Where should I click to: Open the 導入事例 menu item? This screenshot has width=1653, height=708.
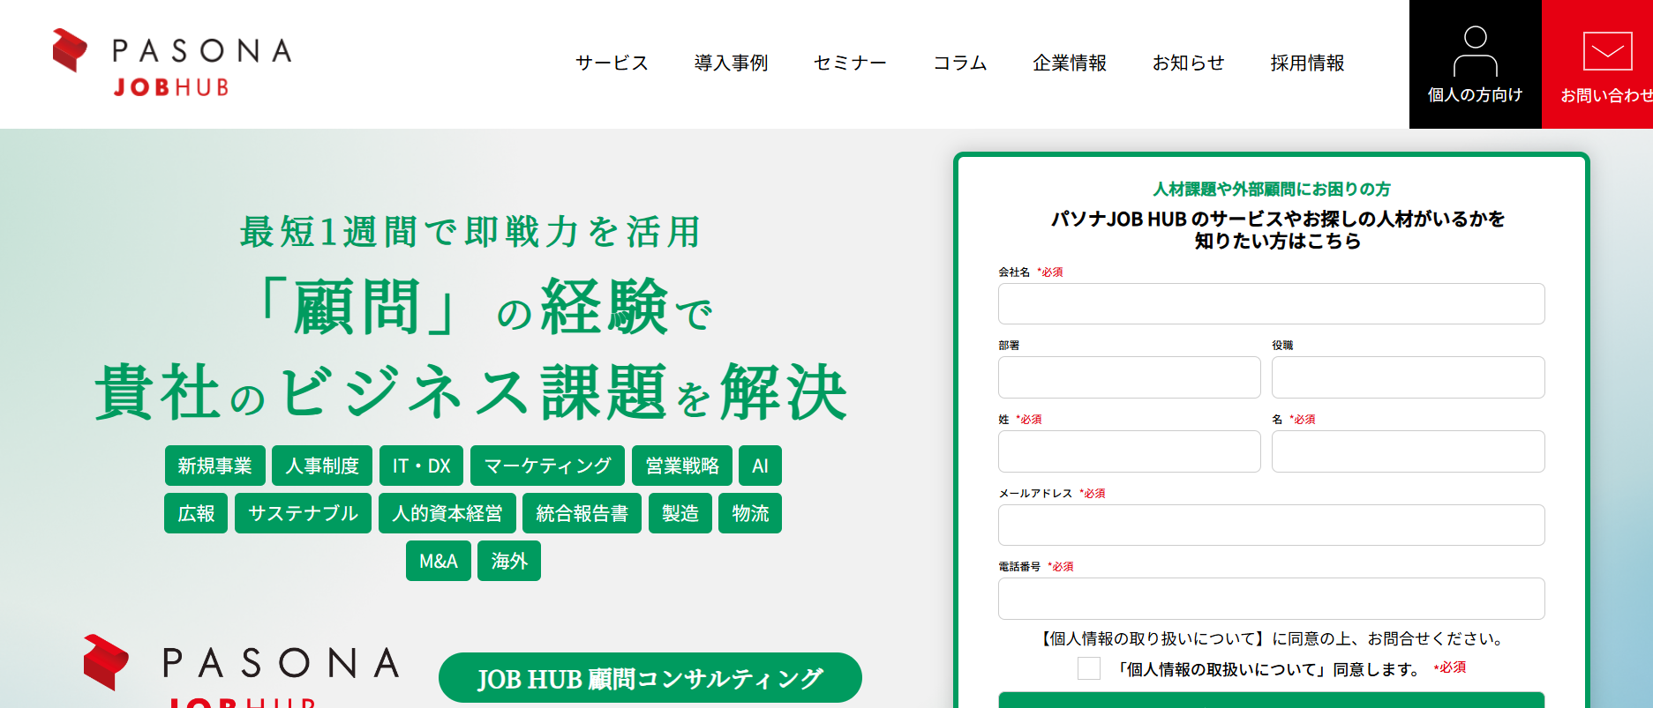pos(731,63)
